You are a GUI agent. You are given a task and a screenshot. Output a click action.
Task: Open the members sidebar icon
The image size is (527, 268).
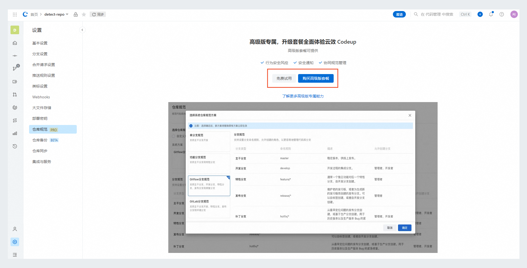[x=15, y=229]
